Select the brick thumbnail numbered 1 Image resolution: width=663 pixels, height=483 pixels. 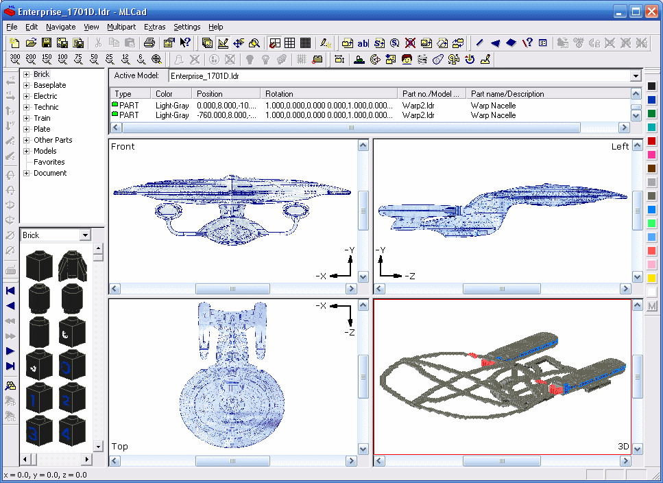pos(40,399)
